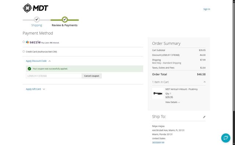Open the live chat bubble icon
This screenshot has width=235, height=145.
pyautogui.click(x=225, y=138)
